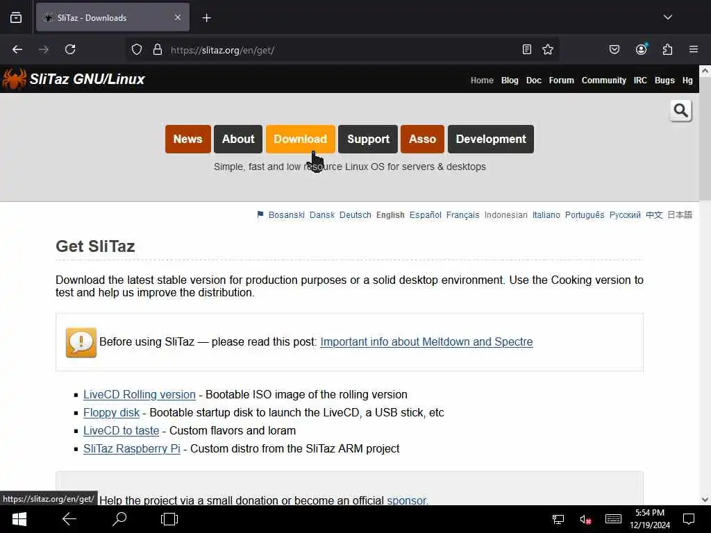The width and height of the screenshot is (711, 533).
Task: Show site security padlock info
Action: click(158, 49)
